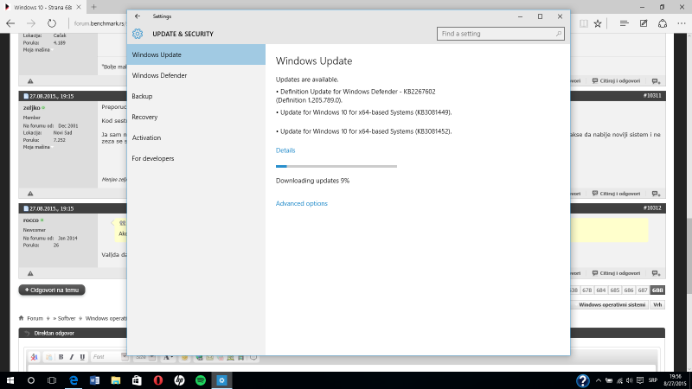The height and width of the screenshot is (389, 692).
Task: Toggle underline in the reply editor
Action: (82, 357)
